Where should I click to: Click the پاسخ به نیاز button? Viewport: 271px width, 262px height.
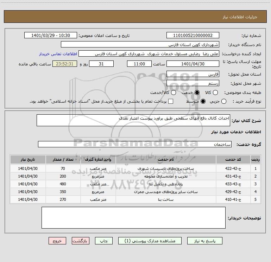pyautogui.click(x=205, y=241)
